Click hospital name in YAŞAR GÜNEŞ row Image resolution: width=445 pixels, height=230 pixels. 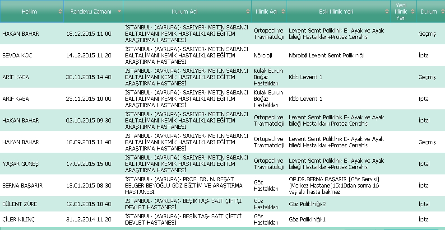click(187, 164)
